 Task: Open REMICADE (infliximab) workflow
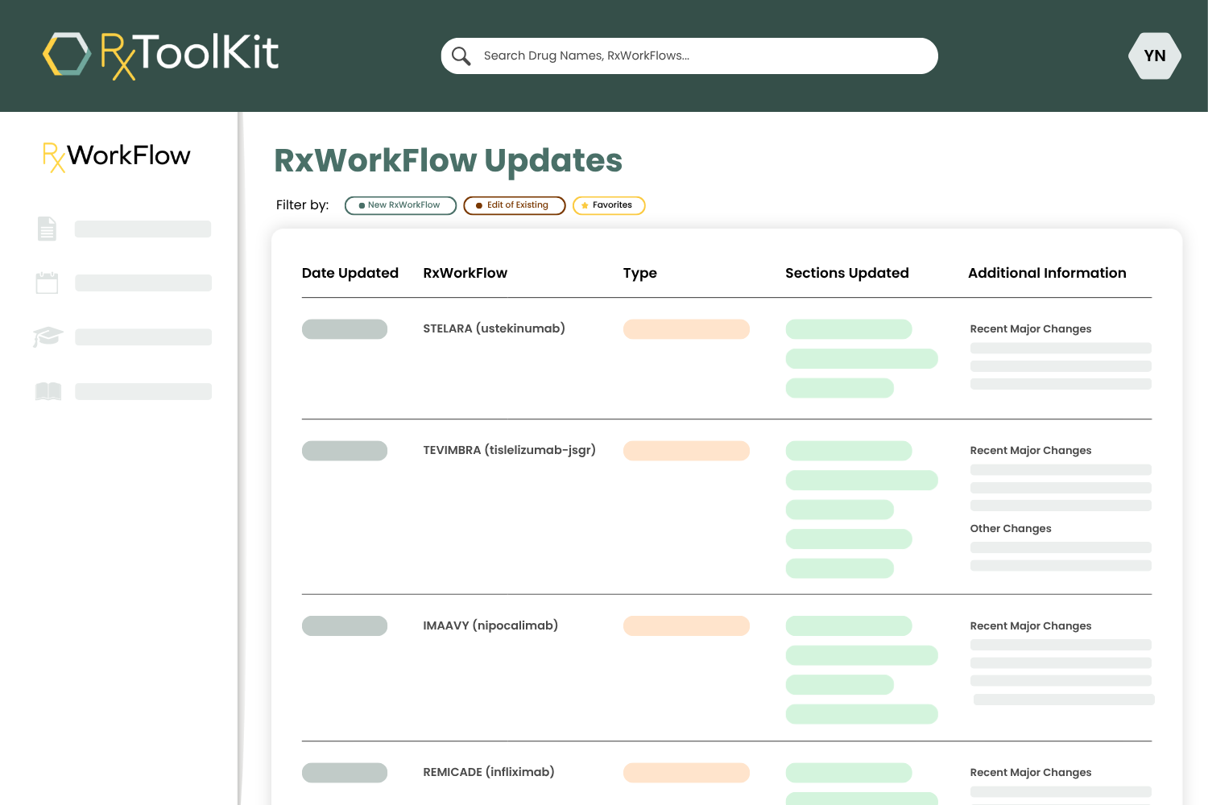pos(489,772)
